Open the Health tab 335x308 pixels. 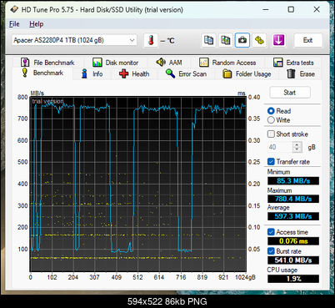click(x=134, y=74)
